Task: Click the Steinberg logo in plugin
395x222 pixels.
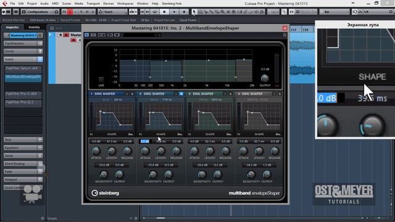Action: click(106, 193)
